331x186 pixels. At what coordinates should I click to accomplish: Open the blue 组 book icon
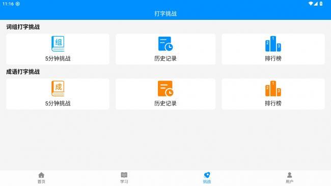pos(58,44)
